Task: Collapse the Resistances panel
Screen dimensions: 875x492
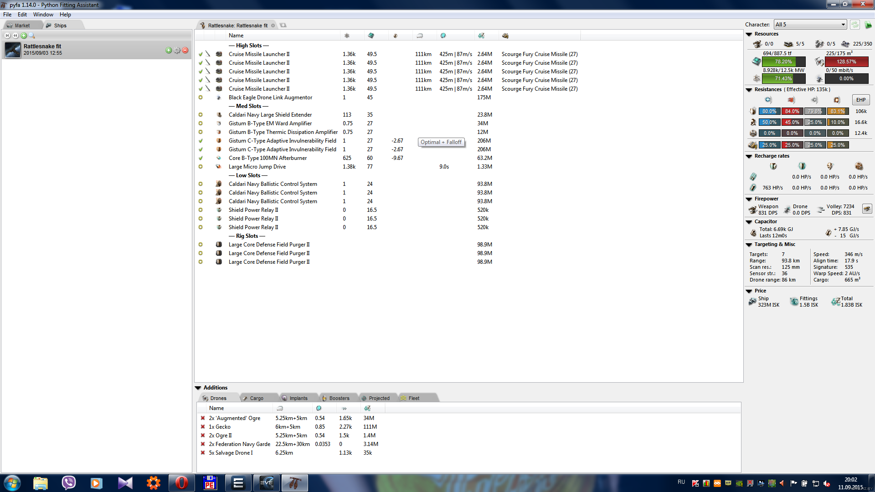Action: coord(749,90)
